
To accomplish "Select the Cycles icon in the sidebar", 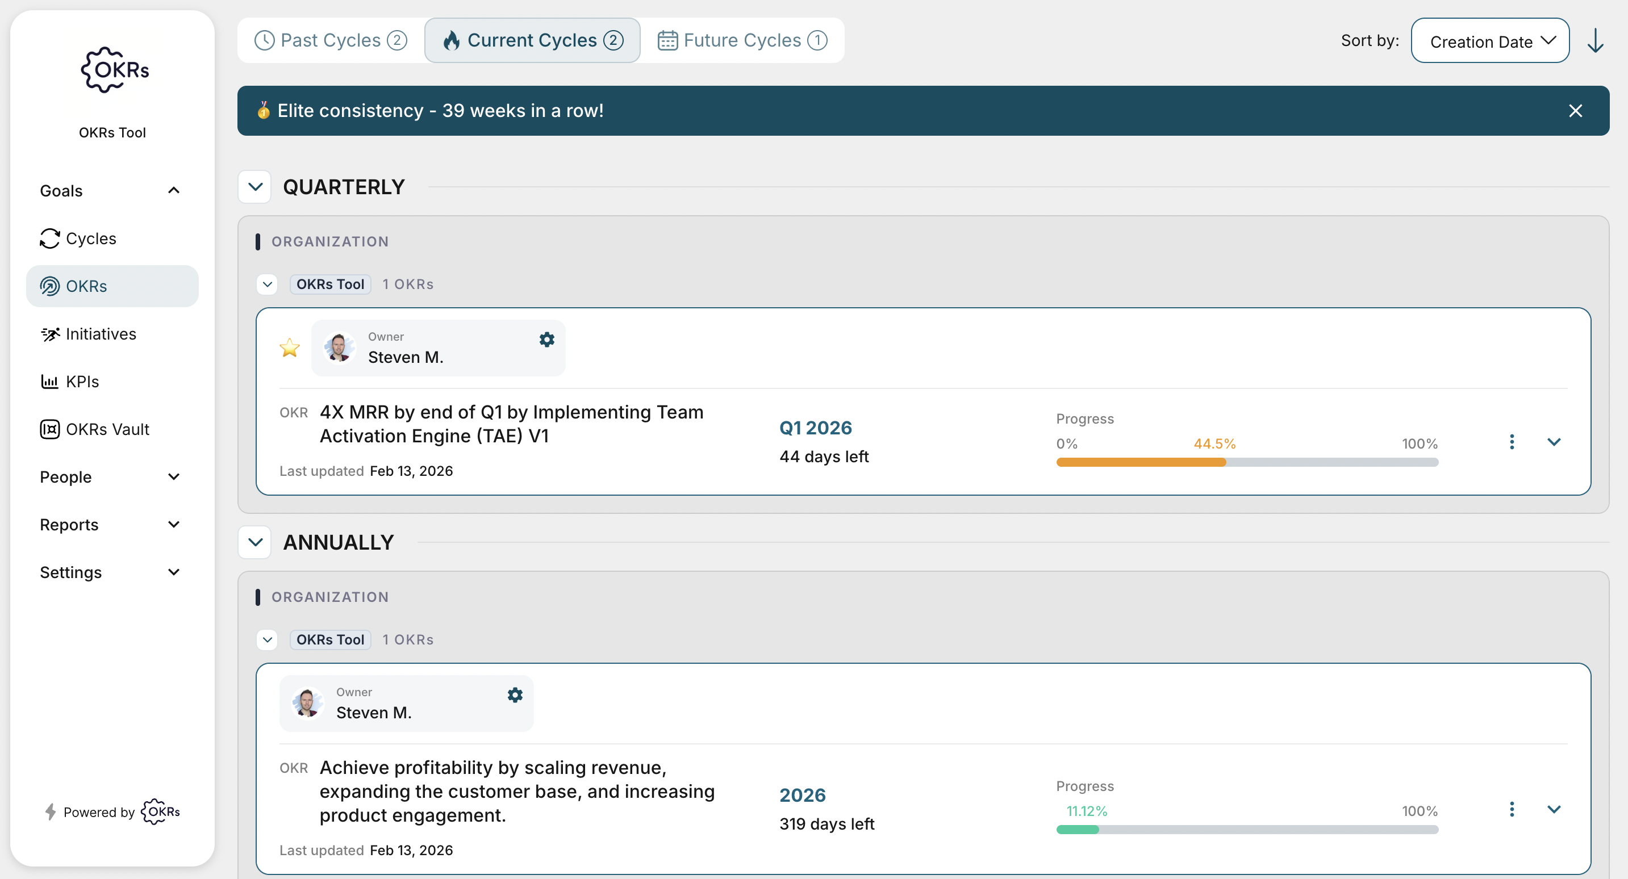I will point(50,238).
